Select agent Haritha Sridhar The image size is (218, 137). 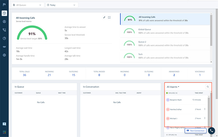176,109
